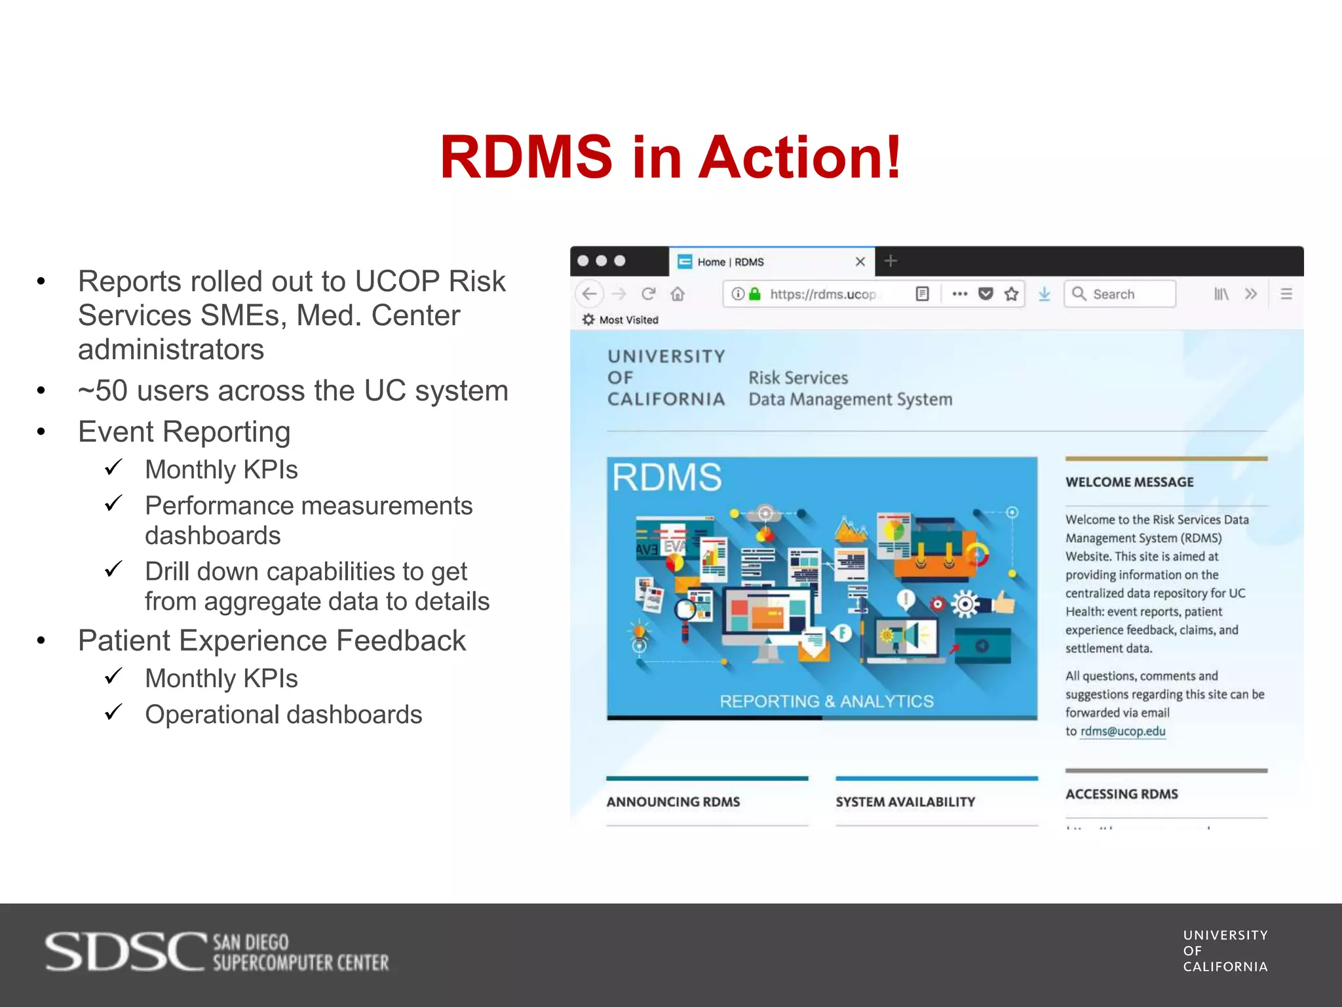Click the browser back arrow button
The height and width of the screenshot is (1007, 1342).
(x=590, y=294)
